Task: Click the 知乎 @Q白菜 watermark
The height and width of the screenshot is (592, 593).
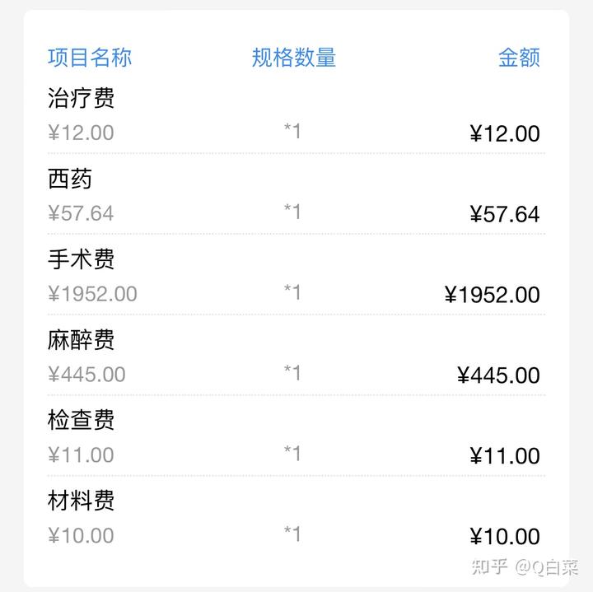Action: click(525, 567)
